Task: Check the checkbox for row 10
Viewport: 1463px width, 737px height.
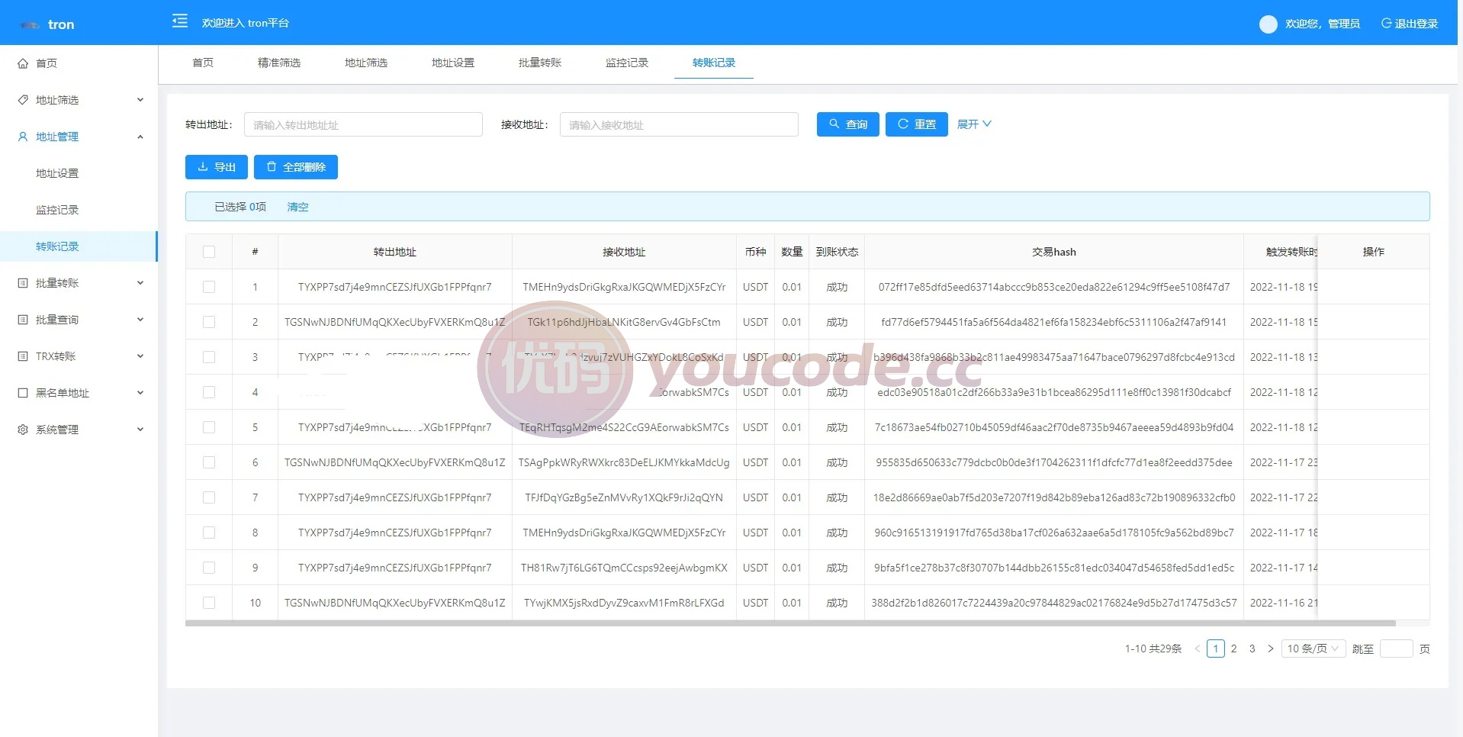Action: tap(209, 603)
